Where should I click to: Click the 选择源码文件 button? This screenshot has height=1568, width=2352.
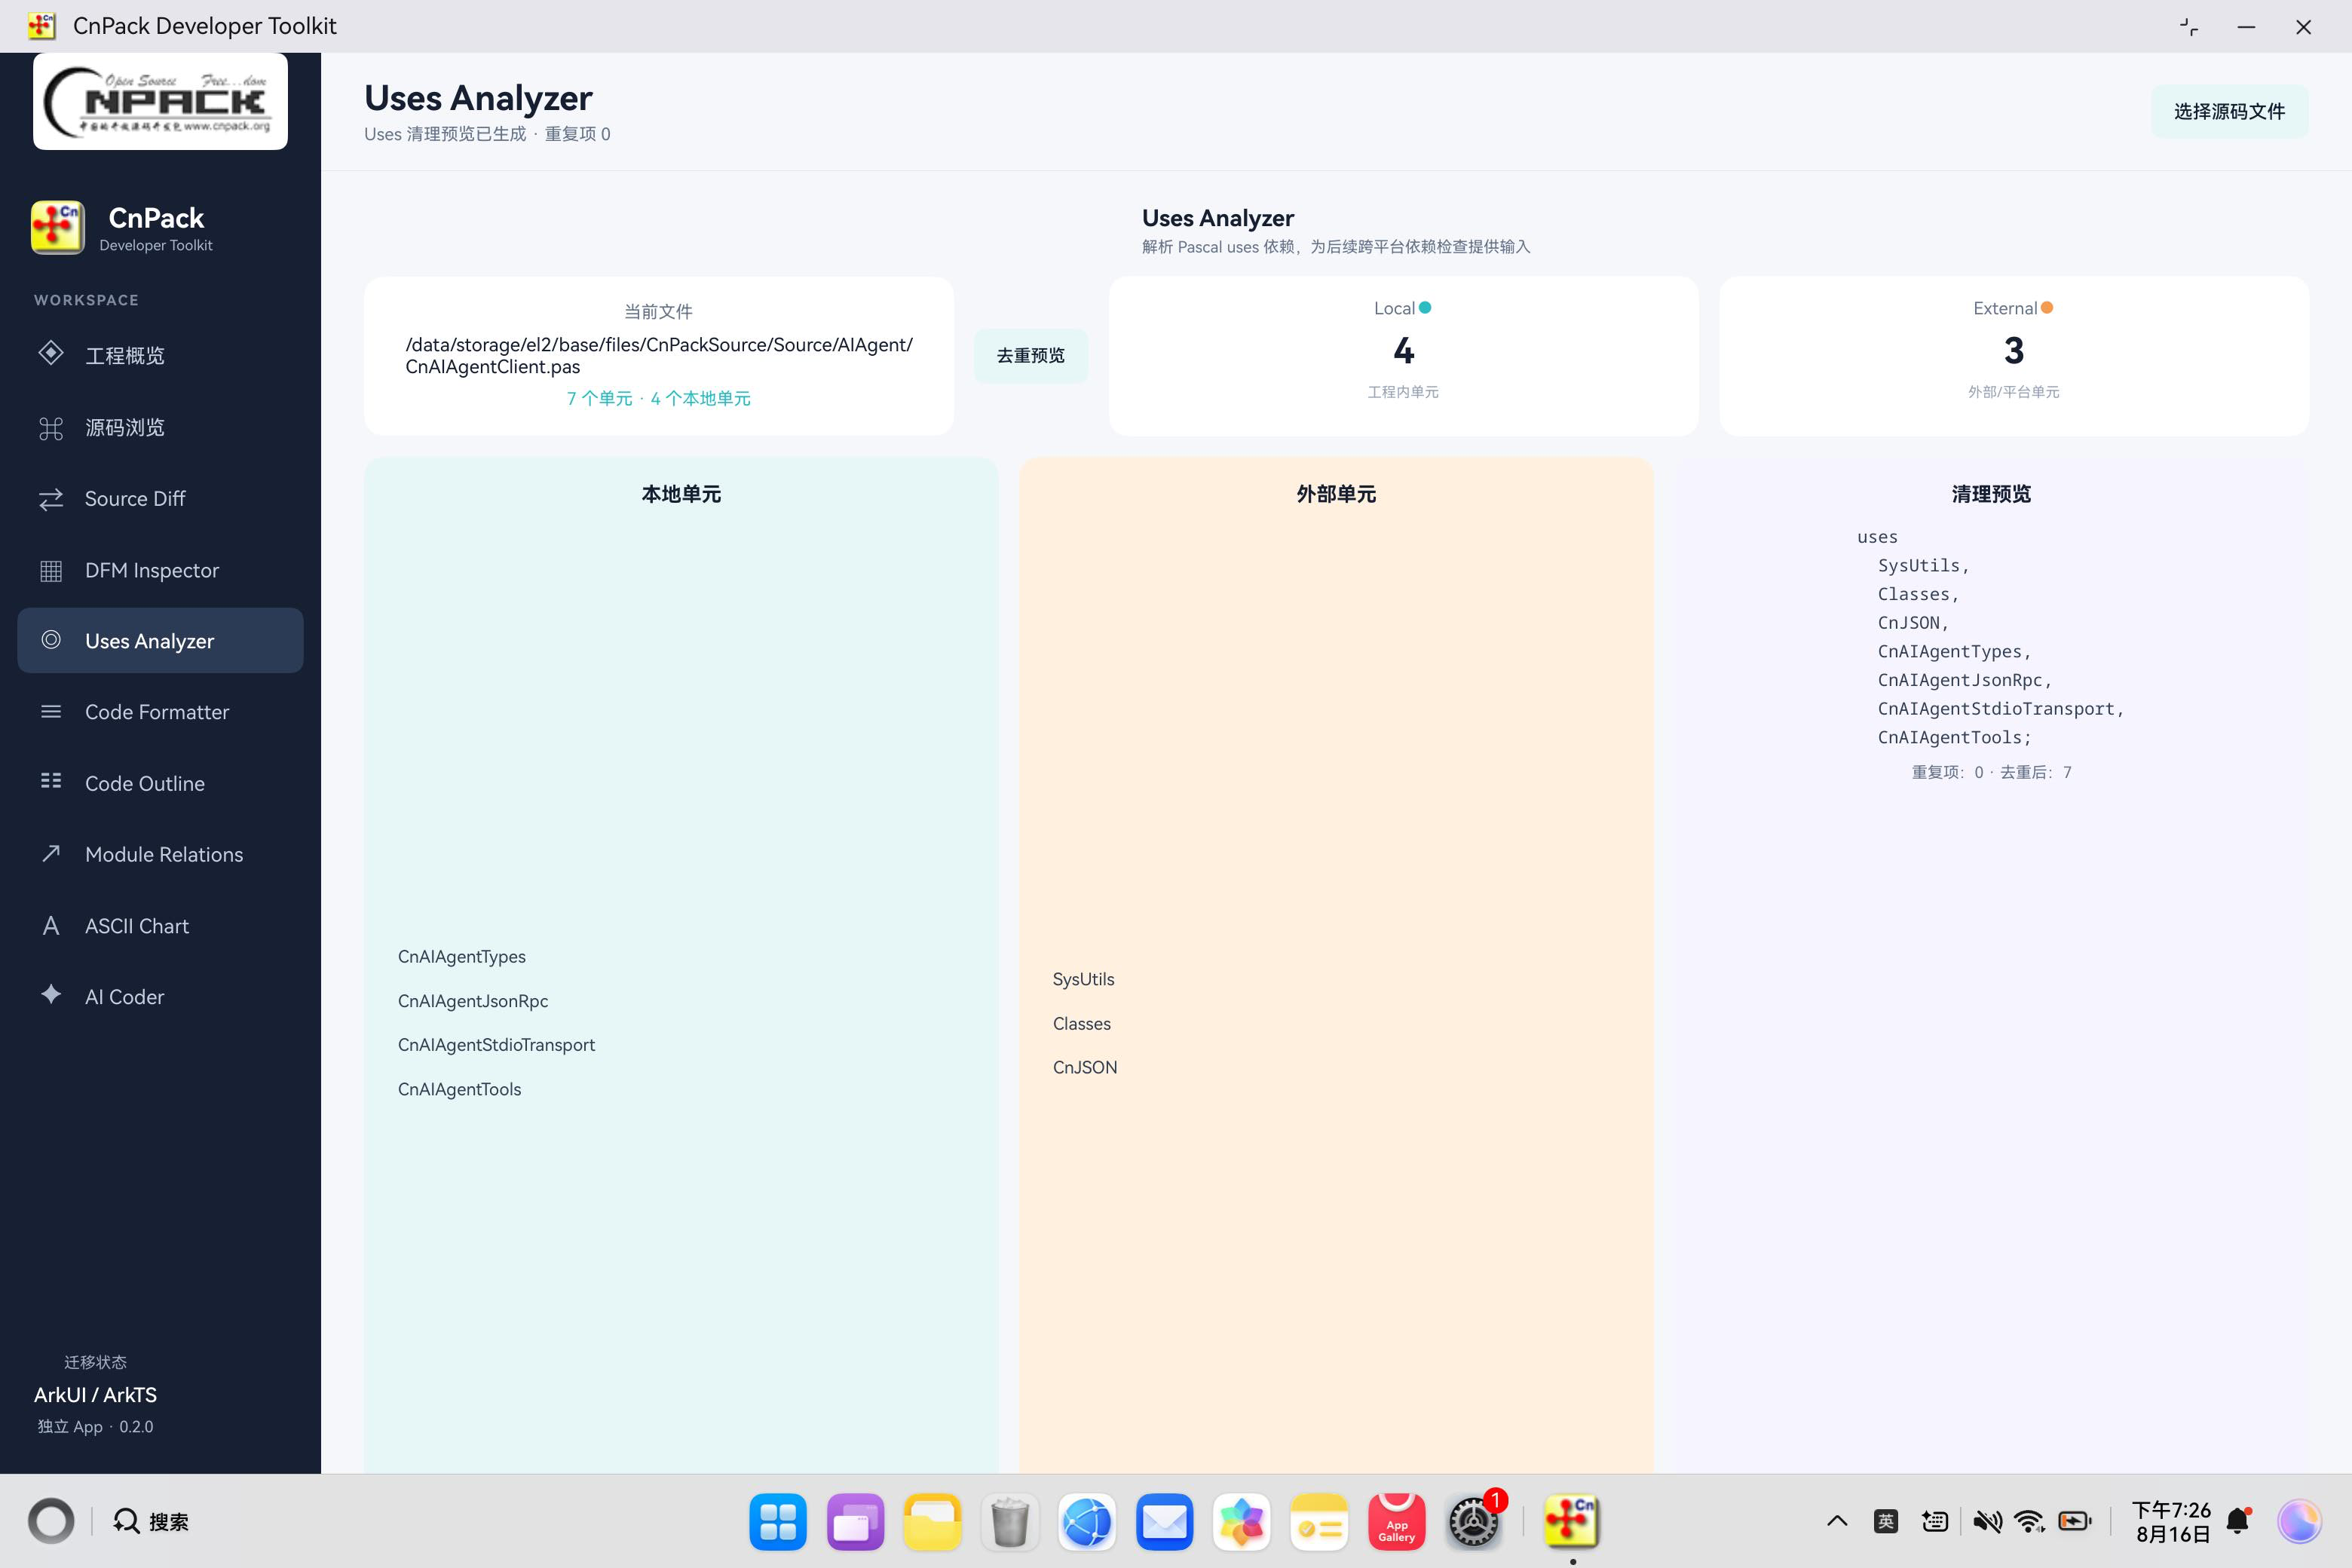click(2229, 111)
